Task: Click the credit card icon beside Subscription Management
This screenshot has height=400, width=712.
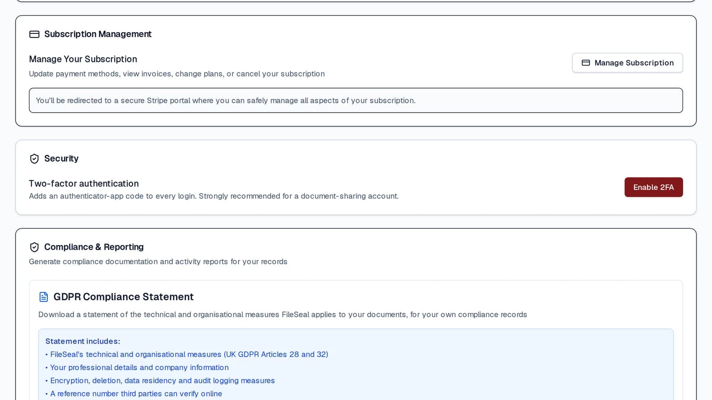Action: [34, 34]
